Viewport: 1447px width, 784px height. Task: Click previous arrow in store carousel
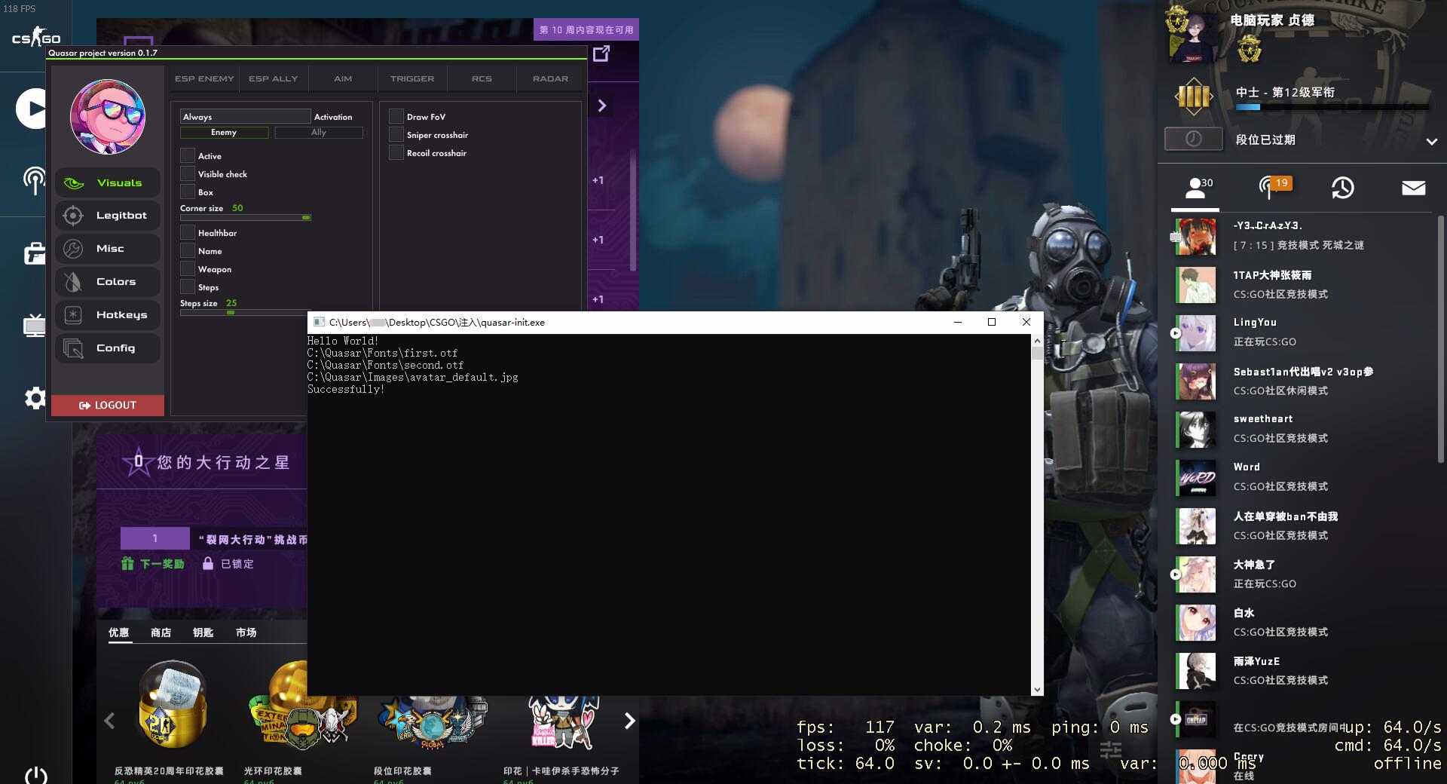(110, 721)
